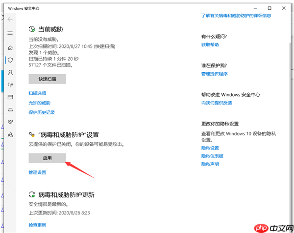
Task: Open 了解有关病毒和威胁防护的详细信息 link
Action: [x=236, y=16]
